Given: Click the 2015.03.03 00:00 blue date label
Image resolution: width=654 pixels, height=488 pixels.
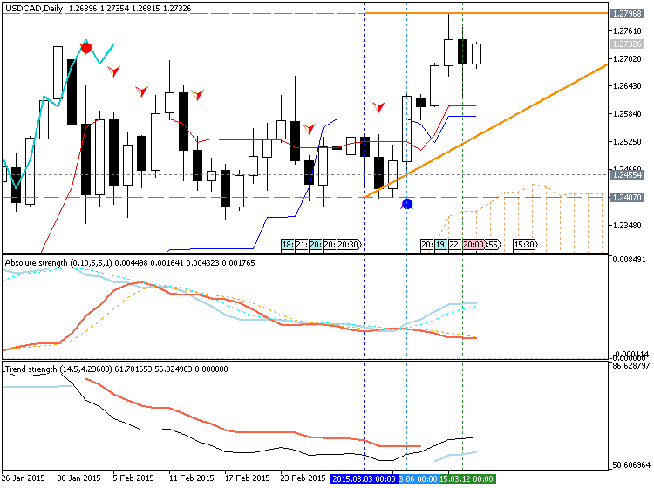Looking at the screenshot, I should [x=364, y=478].
